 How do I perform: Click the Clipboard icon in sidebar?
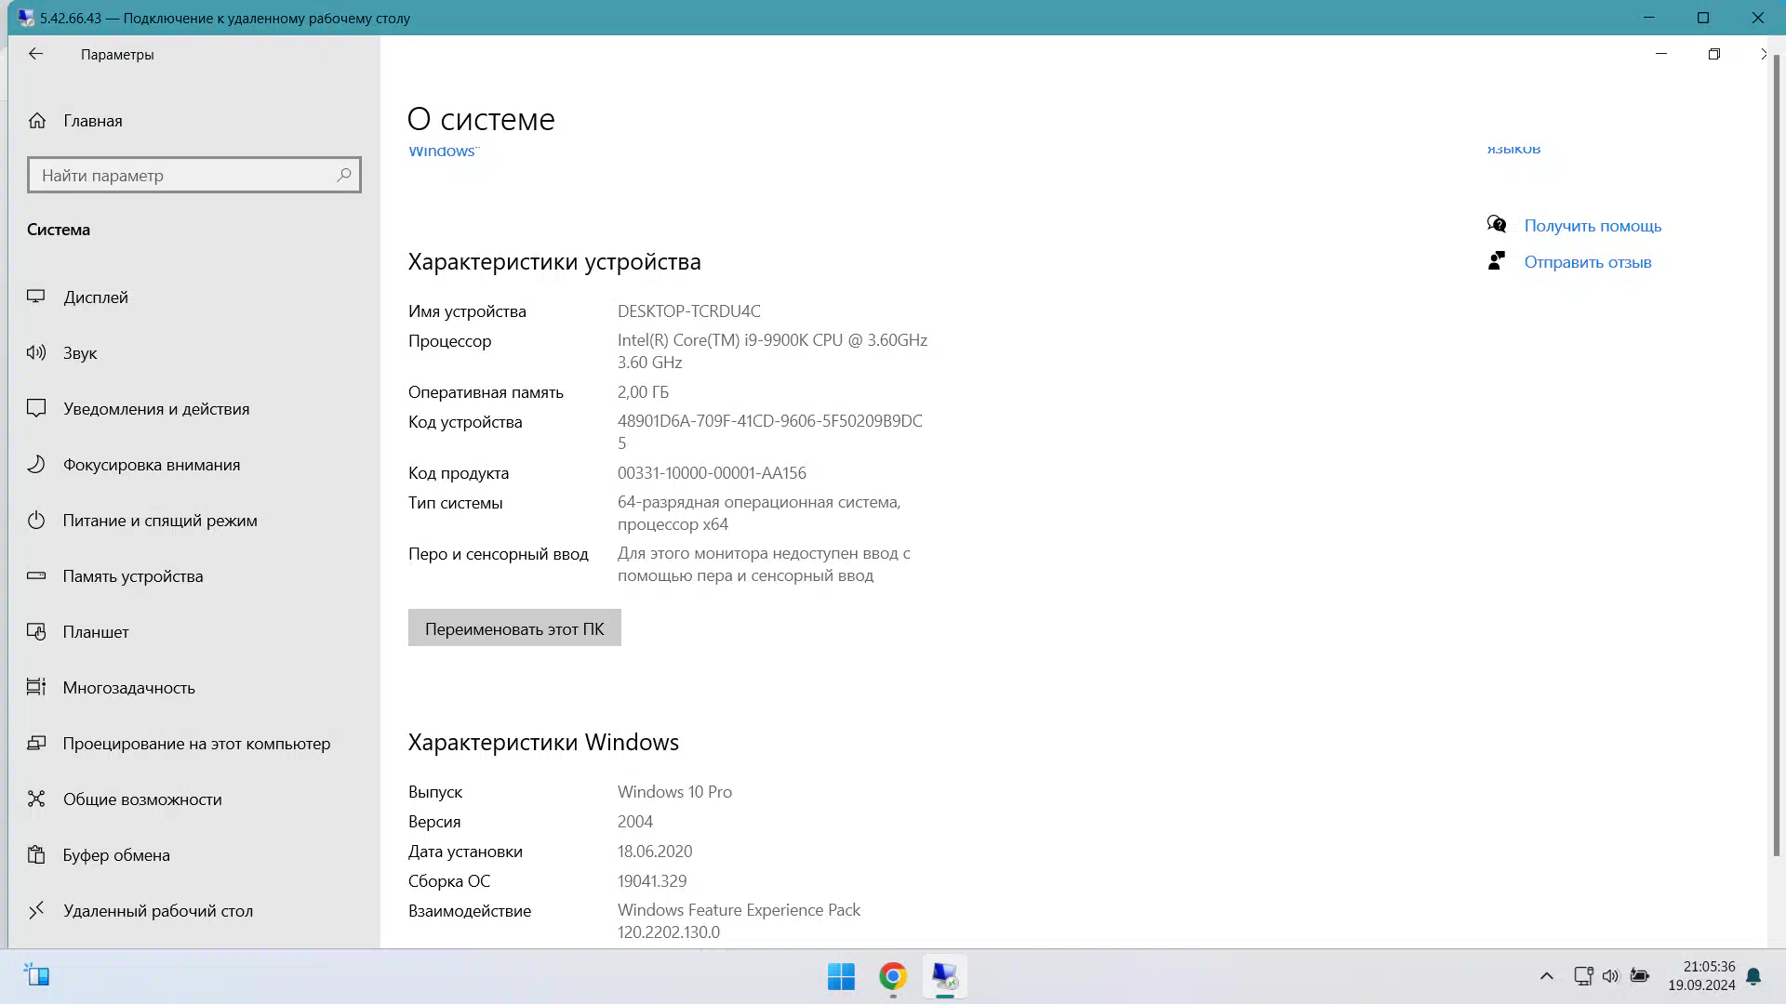click(36, 854)
